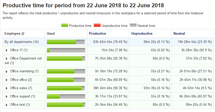Expand the Office sales department
The image size is (215, 112).
(x=7, y=88)
